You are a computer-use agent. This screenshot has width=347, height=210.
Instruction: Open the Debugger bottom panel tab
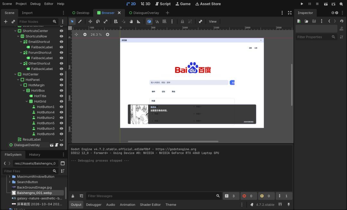[x=93, y=205]
